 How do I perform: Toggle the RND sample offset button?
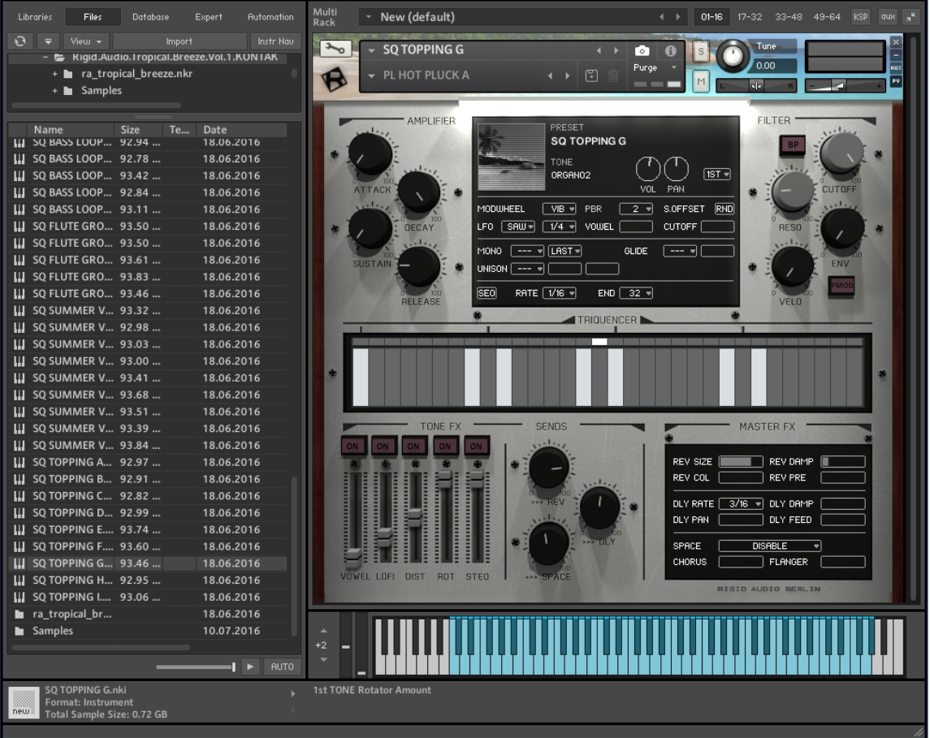(x=725, y=209)
